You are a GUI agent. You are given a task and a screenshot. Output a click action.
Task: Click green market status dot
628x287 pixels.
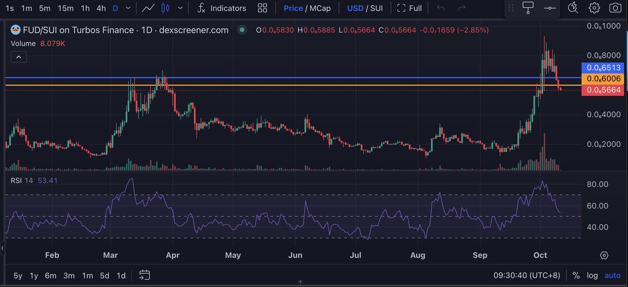[x=242, y=30]
